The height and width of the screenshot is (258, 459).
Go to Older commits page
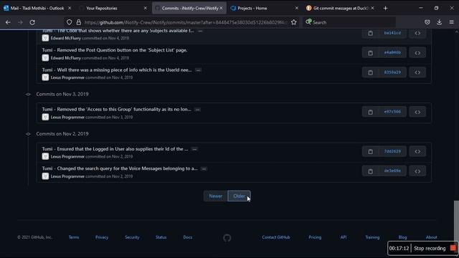[x=239, y=196]
